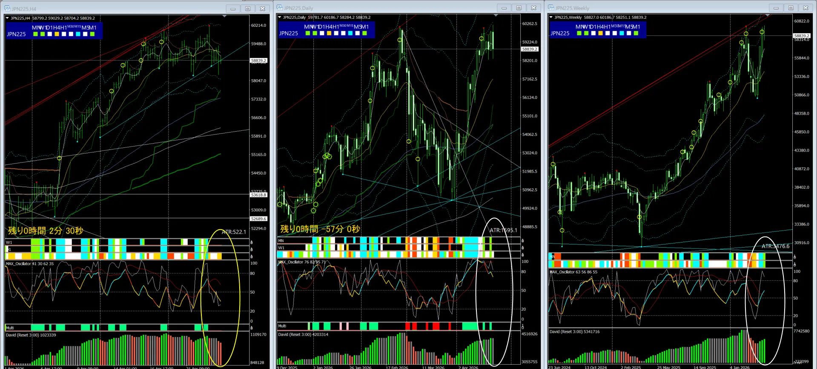The width and height of the screenshot is (817, 369).
Task: Click the green M1 timeframe square in Weekly chart
Action: 636,33
